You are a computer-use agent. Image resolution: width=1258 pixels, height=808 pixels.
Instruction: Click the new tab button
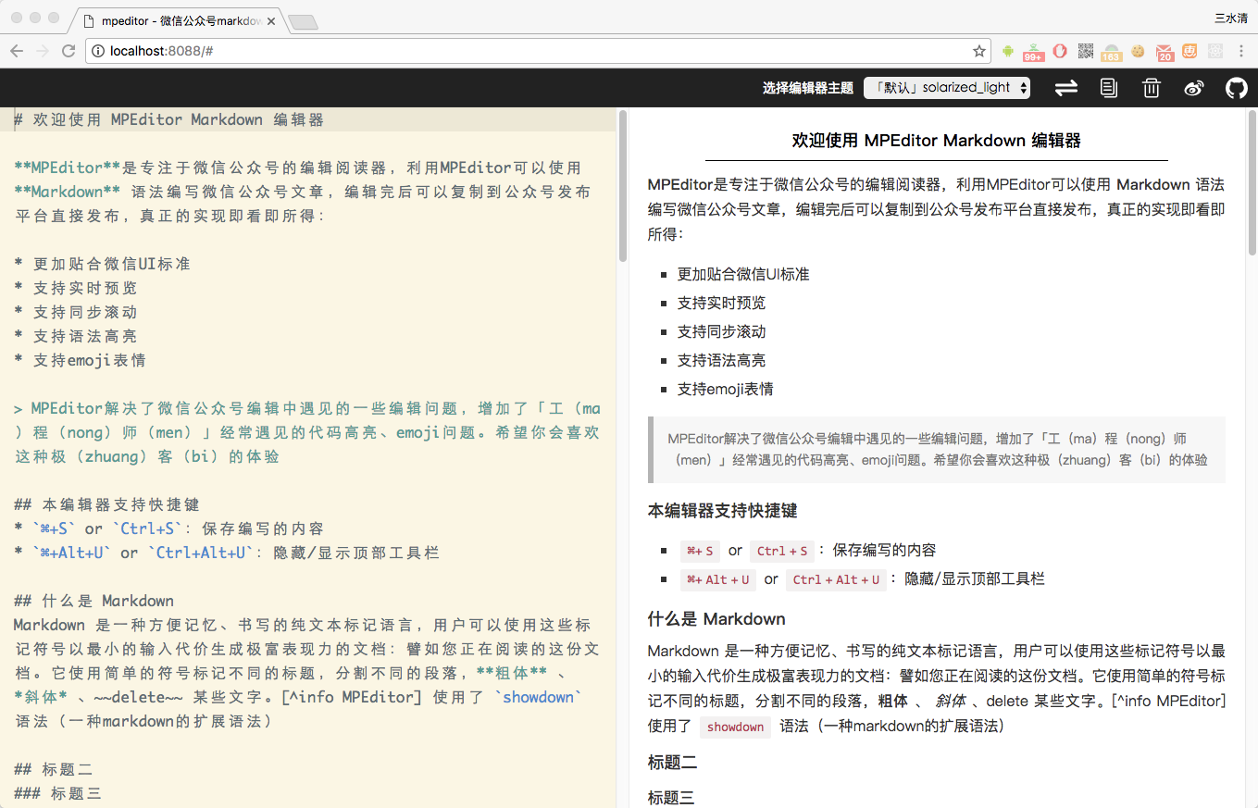tap(303, 21)
